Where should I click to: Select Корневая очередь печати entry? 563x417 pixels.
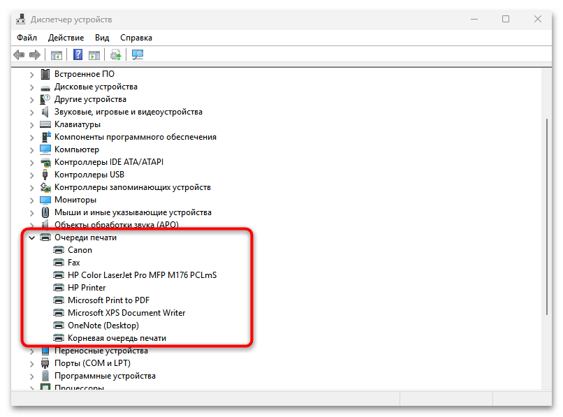(x=117, y=338)
